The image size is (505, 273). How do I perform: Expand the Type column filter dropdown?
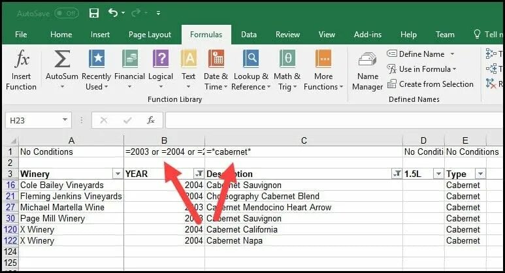pyautogui.click(x=480, y=174)
